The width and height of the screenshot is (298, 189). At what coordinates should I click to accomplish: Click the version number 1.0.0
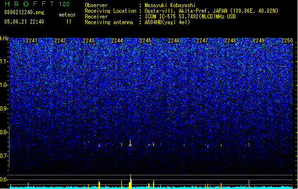(64, 4)
